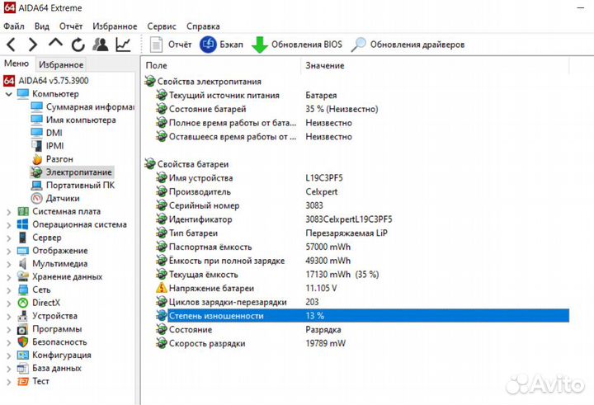Expand the Отображение tree node
Image resolution: width=594 pixels, height=405 pixels.
pos(9,251)
